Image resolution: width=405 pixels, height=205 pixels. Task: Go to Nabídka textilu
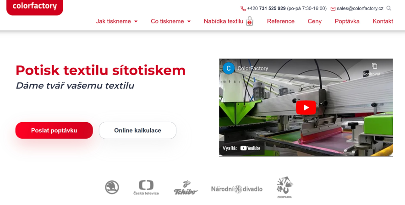224,21
